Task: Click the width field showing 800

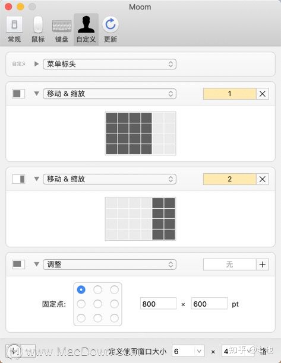Action: pos(158,304)
